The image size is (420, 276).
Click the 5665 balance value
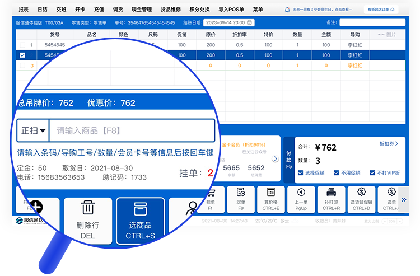click(231, 168)
